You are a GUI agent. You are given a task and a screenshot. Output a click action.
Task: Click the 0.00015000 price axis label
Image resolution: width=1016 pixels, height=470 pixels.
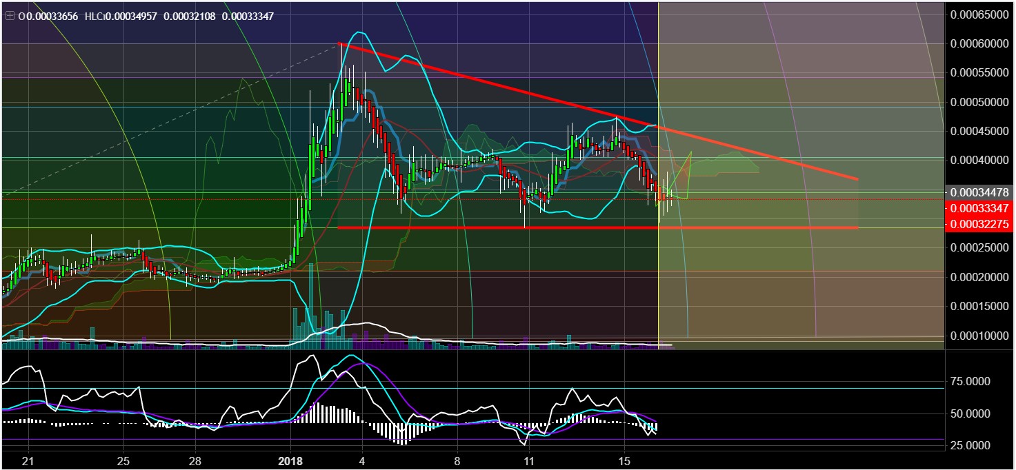(x=979, y=306)
